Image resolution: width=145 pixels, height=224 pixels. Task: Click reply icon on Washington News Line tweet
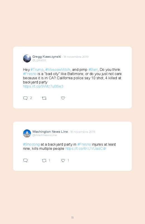pos(25,160)
